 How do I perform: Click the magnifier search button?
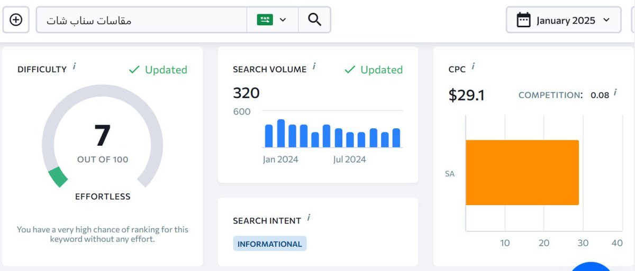point(315,20)
